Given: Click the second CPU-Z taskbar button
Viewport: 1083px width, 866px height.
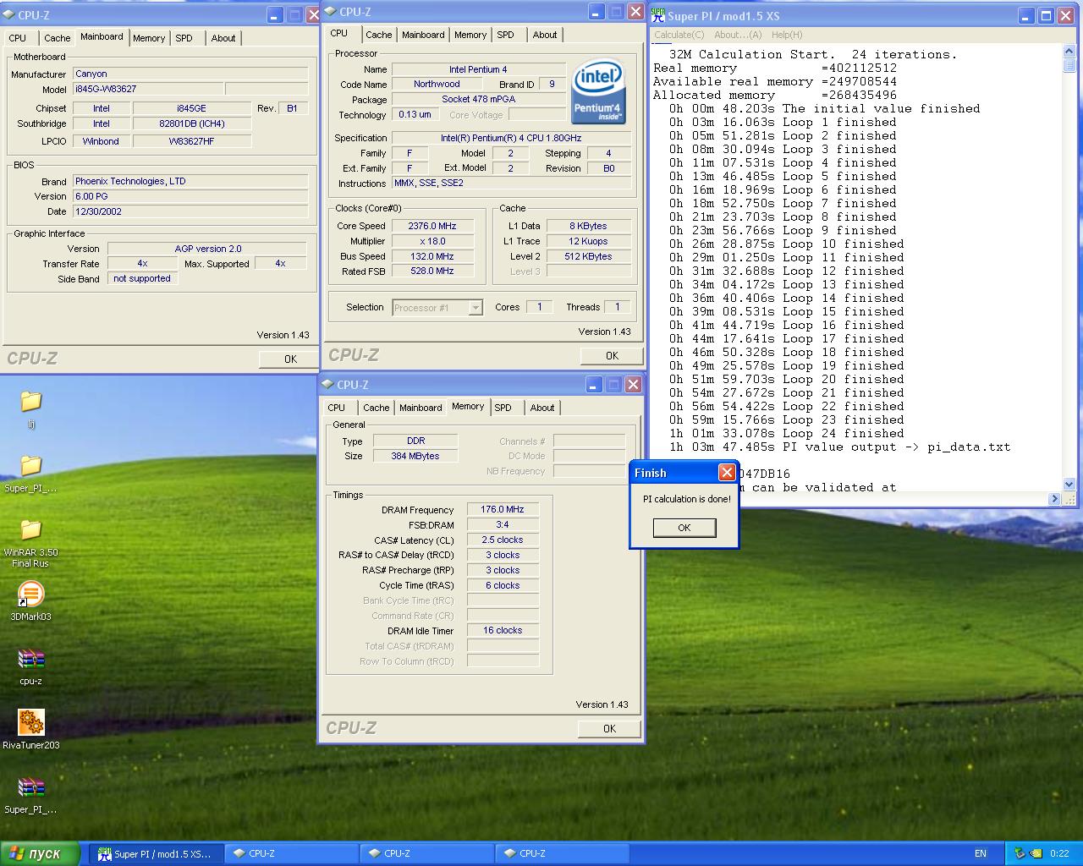Looking at the screenshot, I should point(427,853).
